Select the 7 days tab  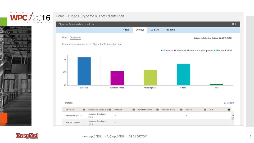click(x=126, y=30)
